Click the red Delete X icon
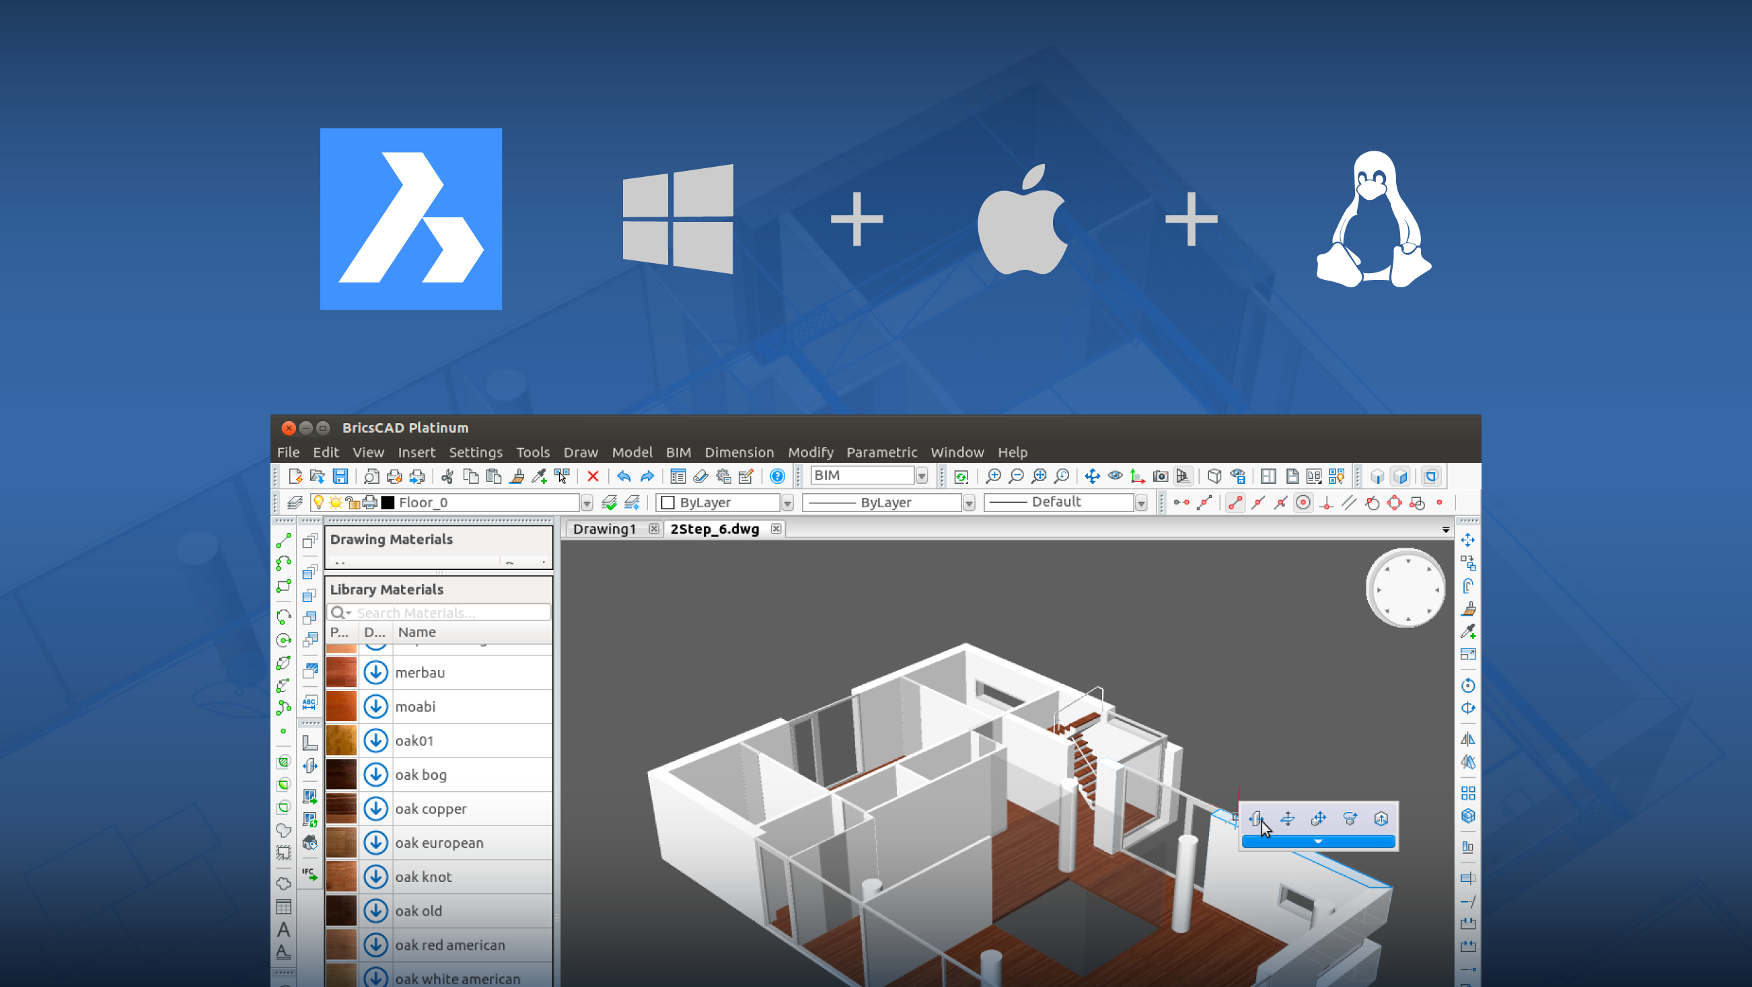This screenshot has height=987, width=1752. [x=593, y=476]
